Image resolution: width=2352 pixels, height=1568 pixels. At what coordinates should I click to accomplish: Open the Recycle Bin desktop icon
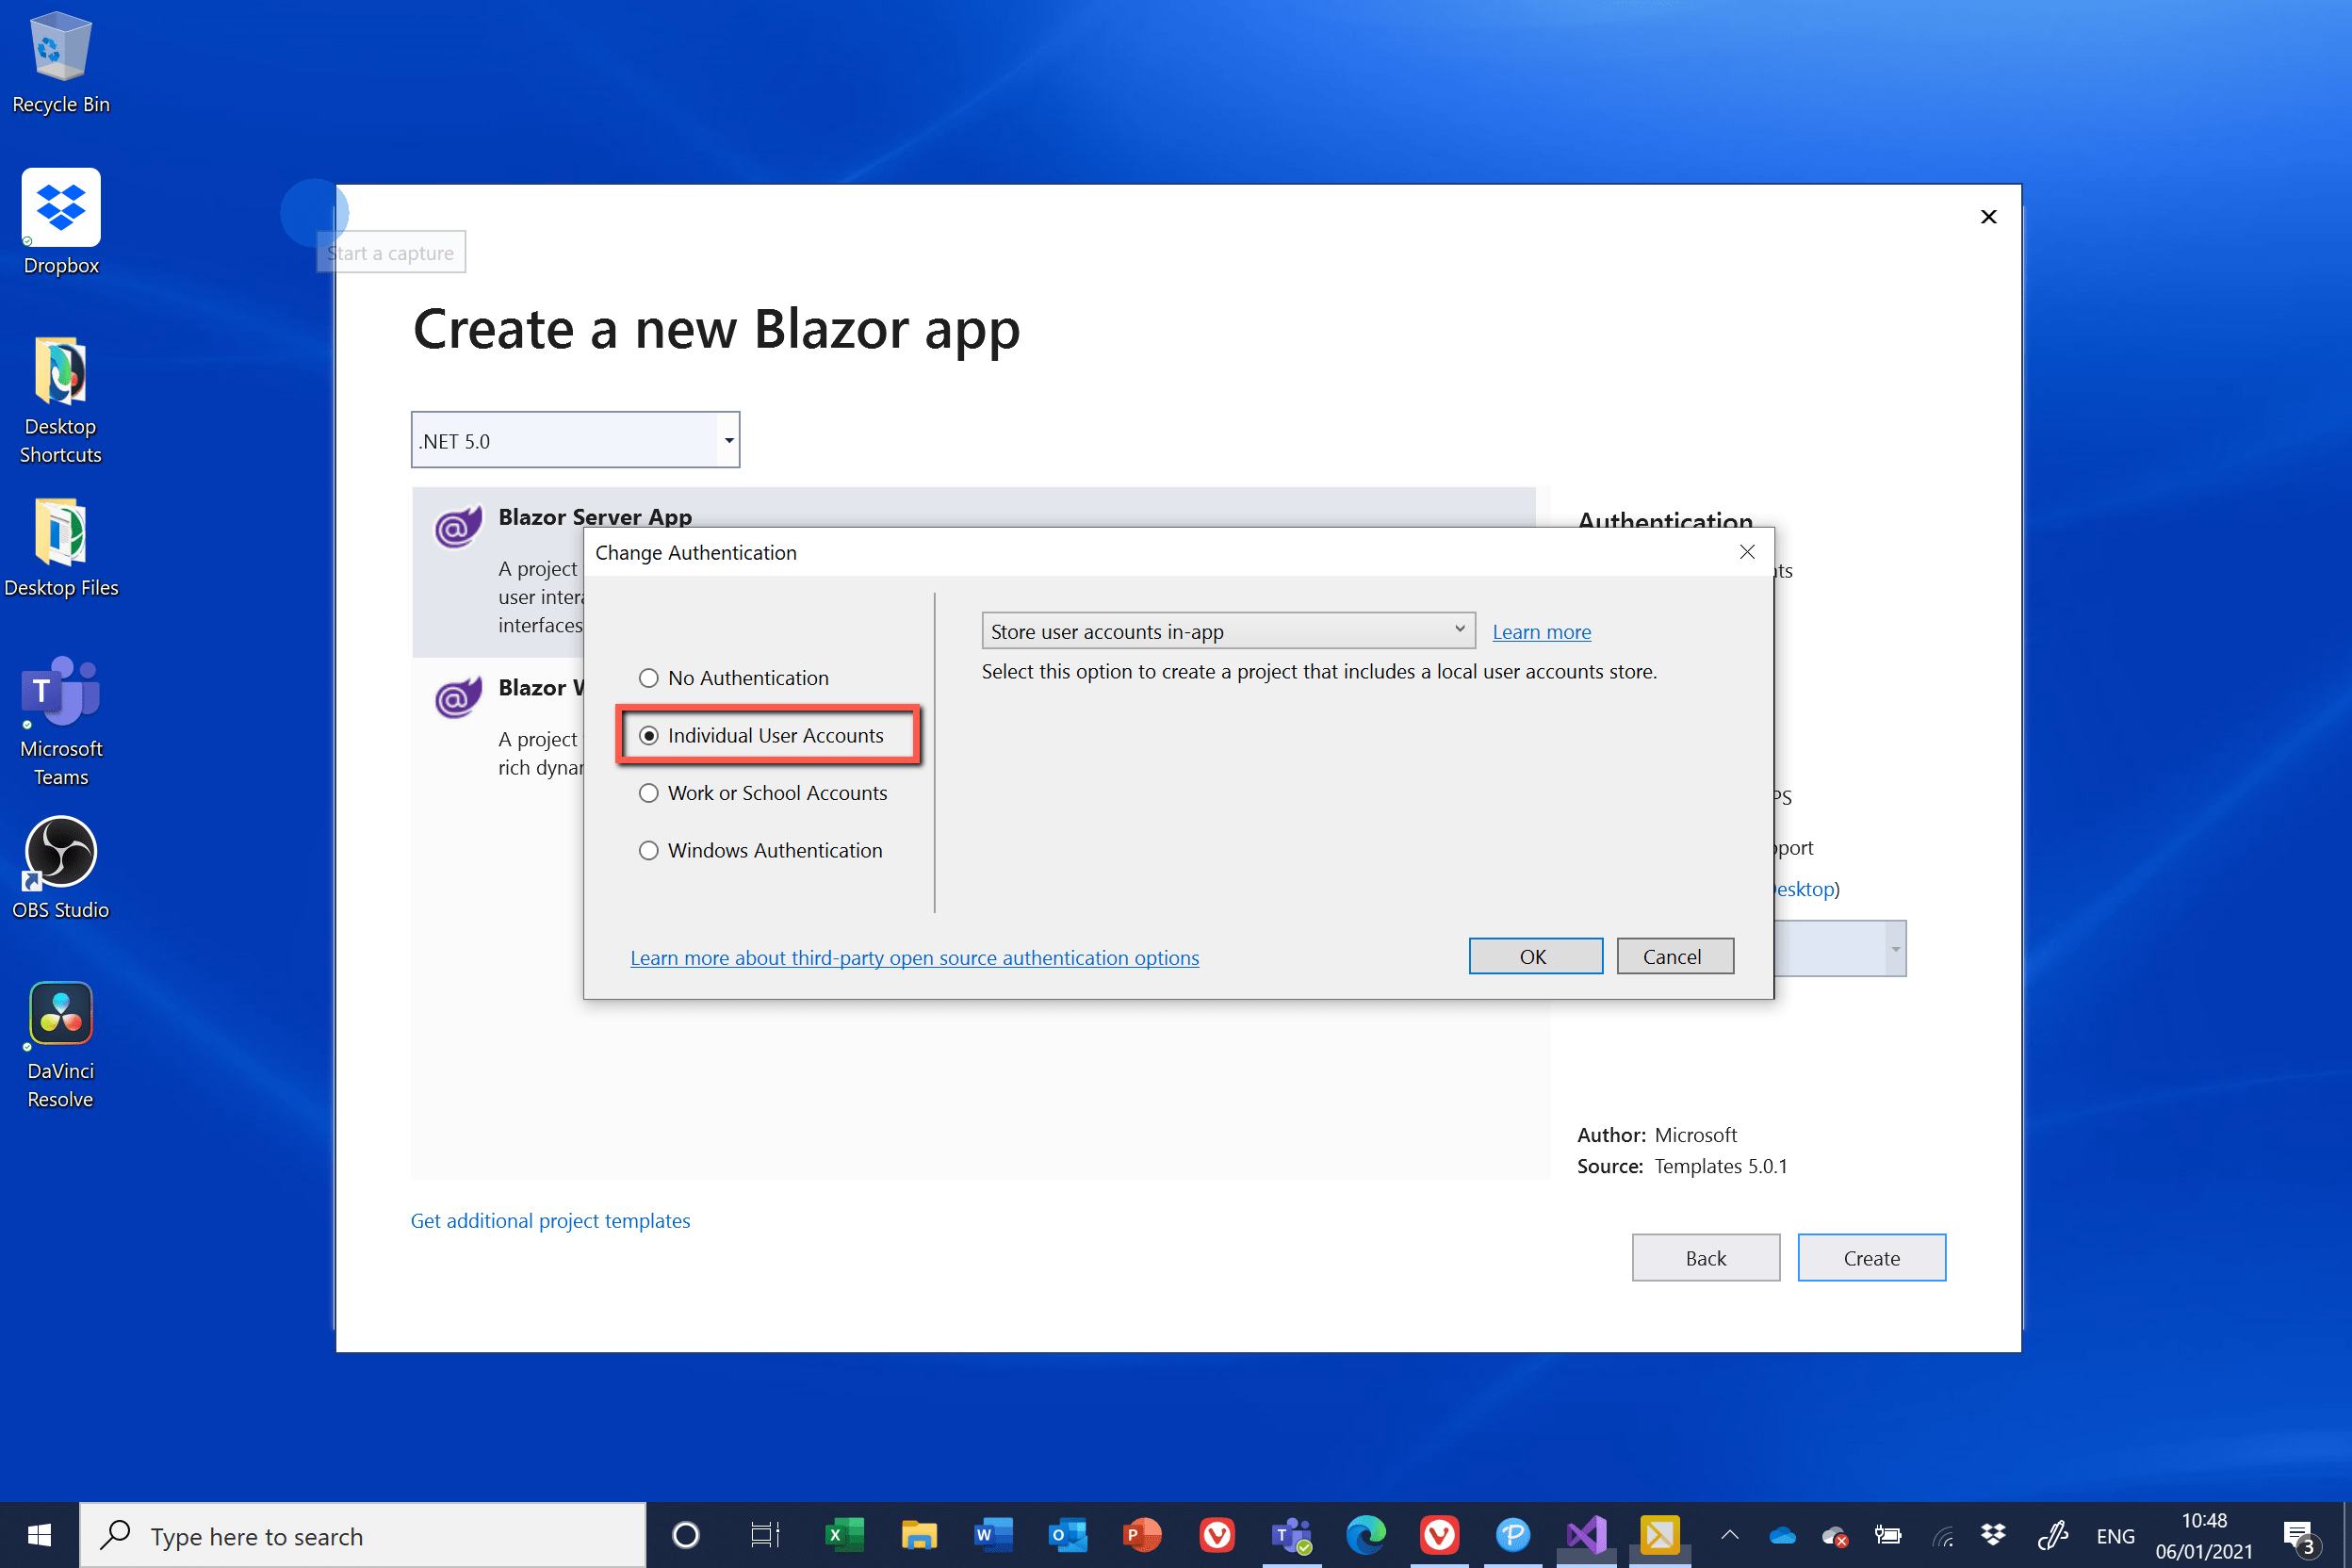click(x=61, y=63)
